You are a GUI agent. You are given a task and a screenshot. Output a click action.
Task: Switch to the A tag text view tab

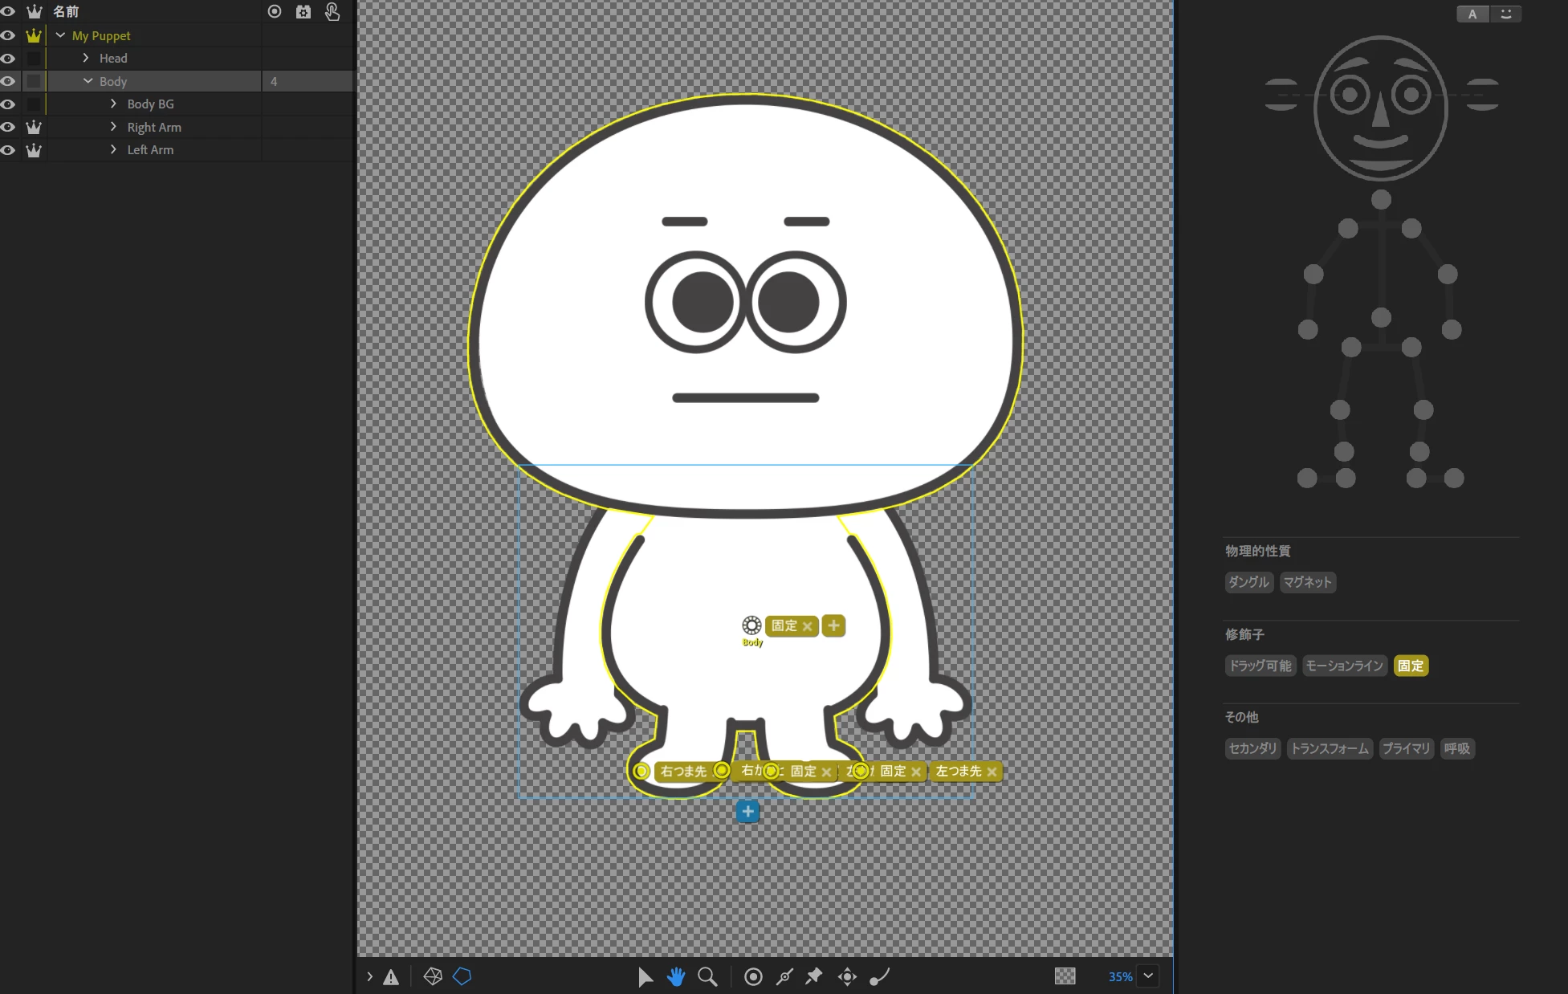(1472, 14)
